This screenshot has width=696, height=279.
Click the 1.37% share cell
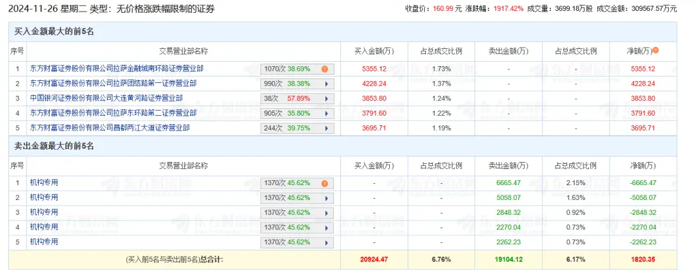[441, 84]
